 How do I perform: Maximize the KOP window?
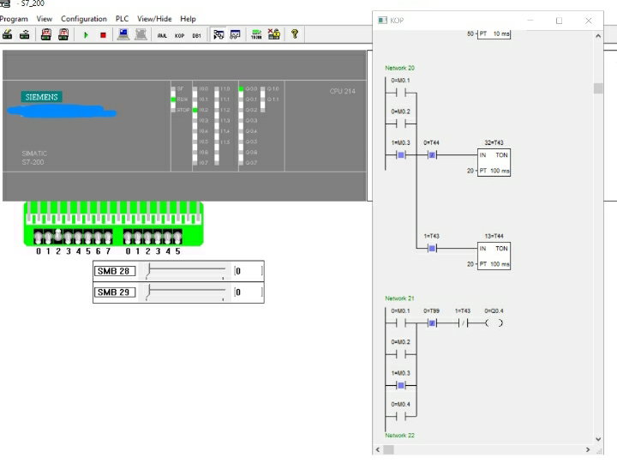559,21
